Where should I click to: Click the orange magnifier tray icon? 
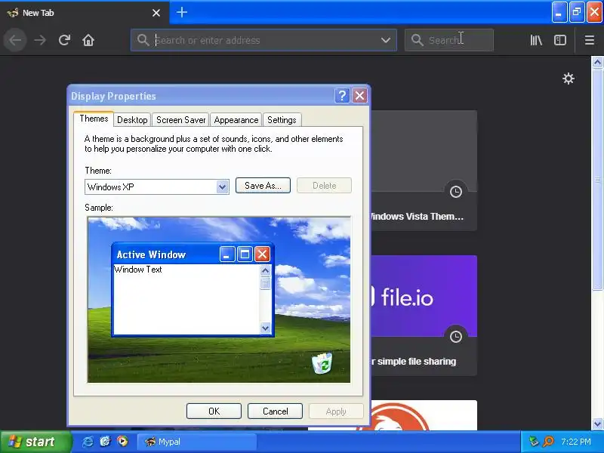[x=548, y=442]
